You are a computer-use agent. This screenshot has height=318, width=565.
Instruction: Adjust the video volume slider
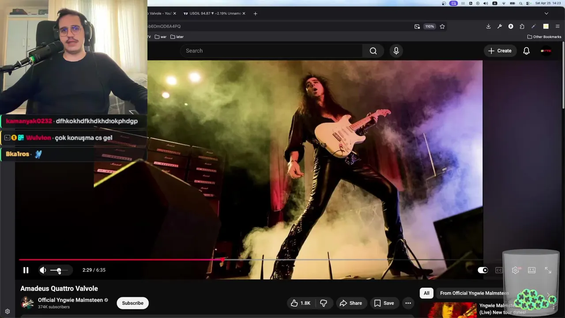59,270
